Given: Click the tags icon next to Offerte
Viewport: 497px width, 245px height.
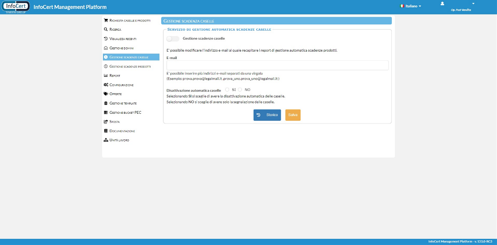Looking at the screenshot, I should (106, 94).
